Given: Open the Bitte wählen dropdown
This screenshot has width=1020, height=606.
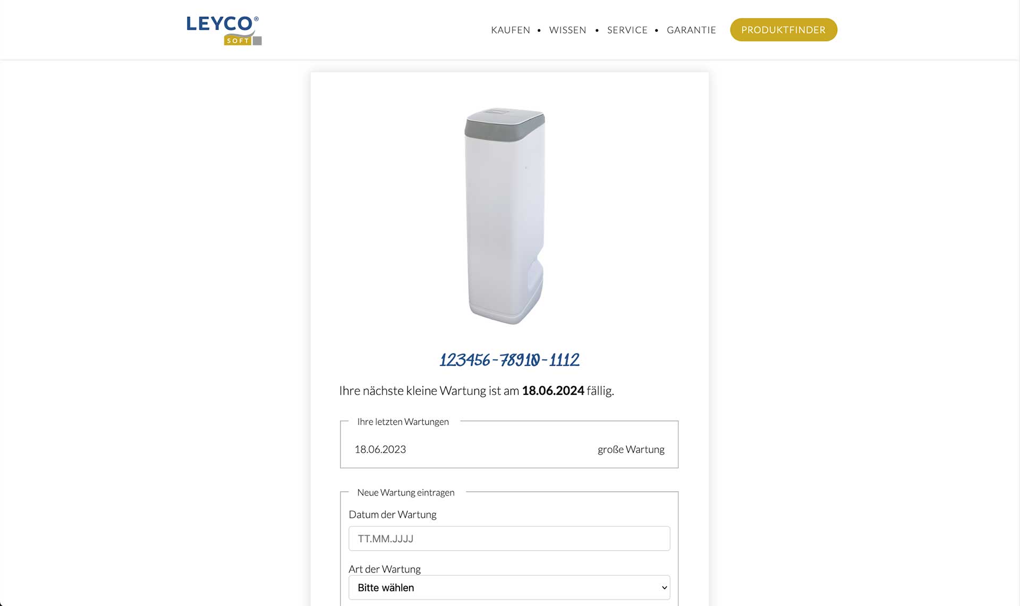Looking at the screenshot, I should (509, 587).
